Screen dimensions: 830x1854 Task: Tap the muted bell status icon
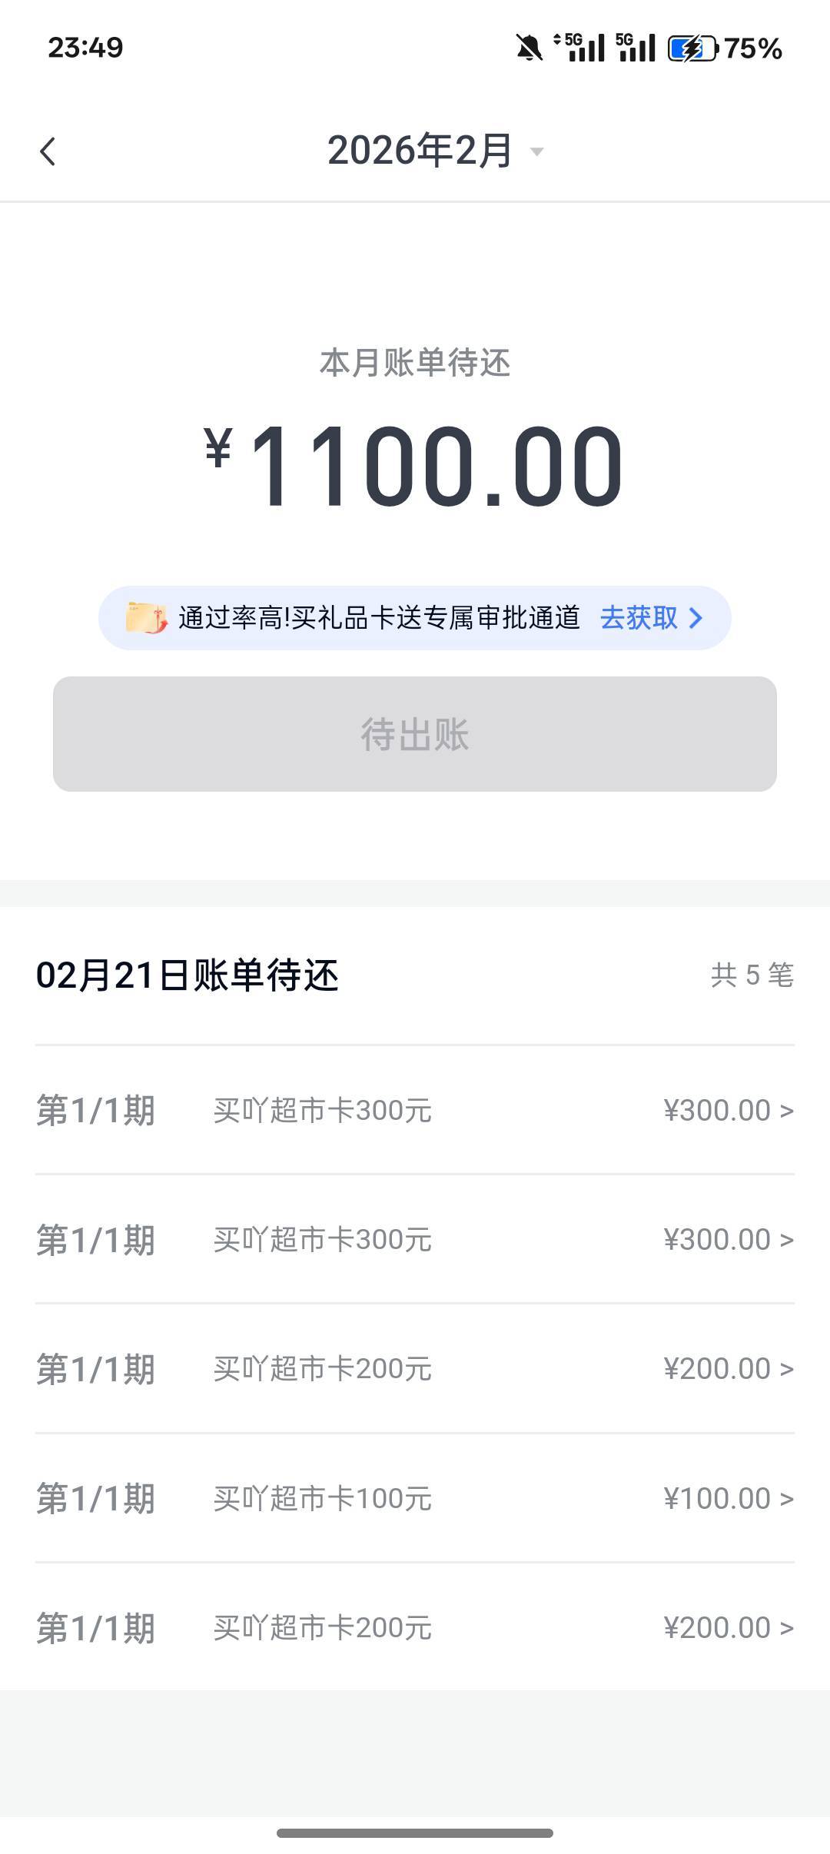tap(529, 48)
